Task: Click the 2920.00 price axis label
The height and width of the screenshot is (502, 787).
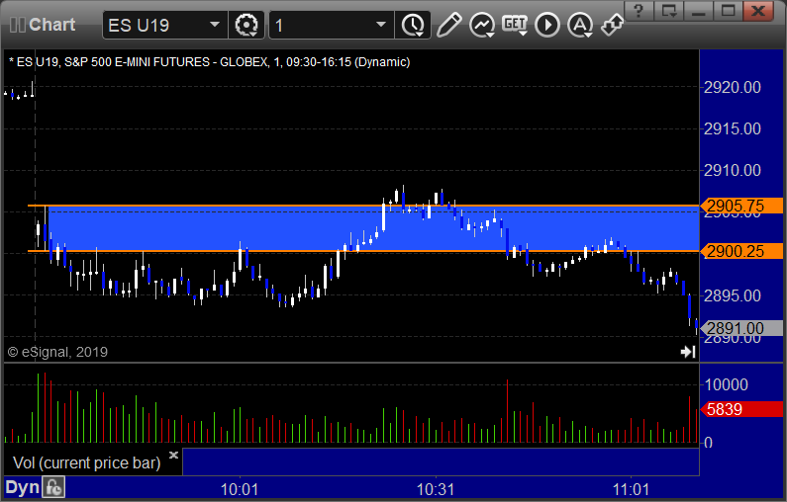Action: point(733,87)
